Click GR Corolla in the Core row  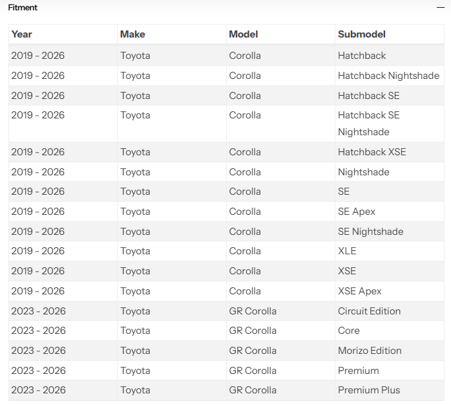[253, 331]
